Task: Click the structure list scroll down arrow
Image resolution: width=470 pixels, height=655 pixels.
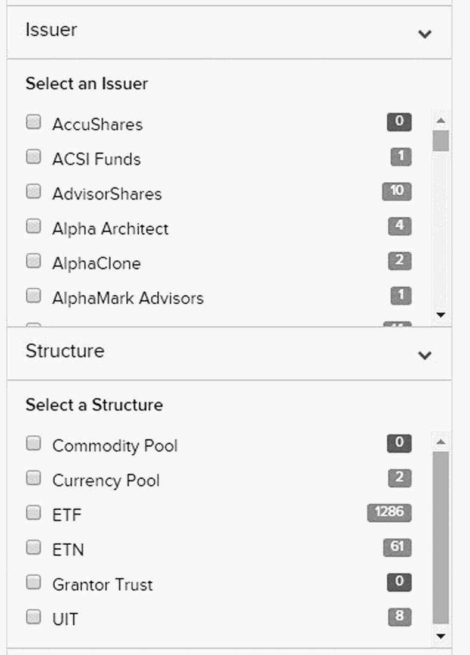Action: coord(441,636)
